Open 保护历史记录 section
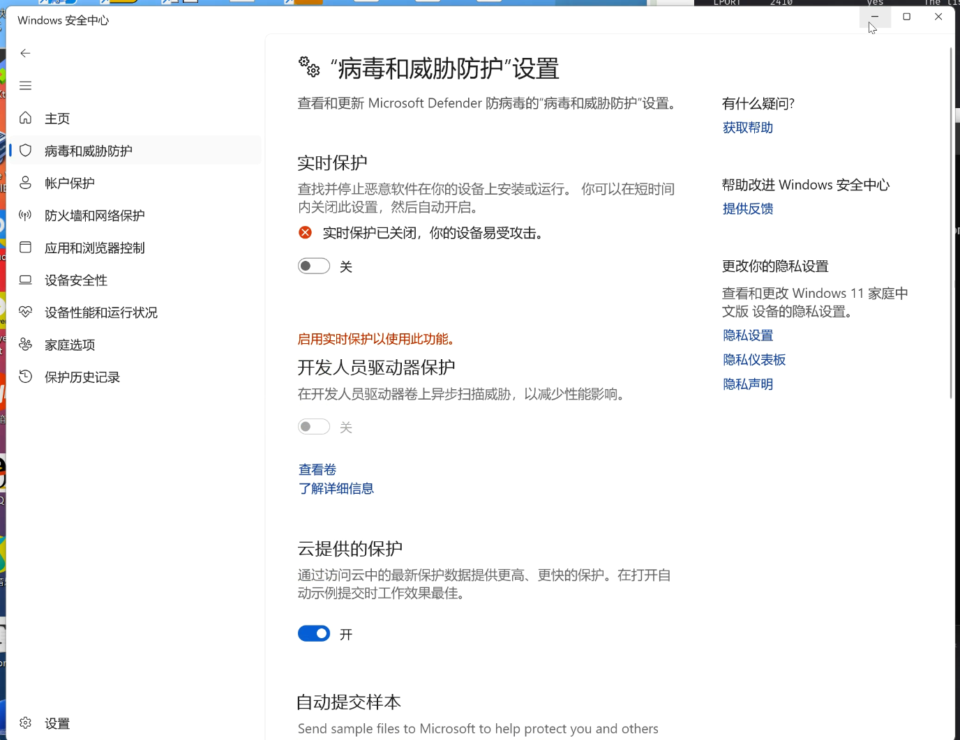960x740 pixels. click(136, 377)
